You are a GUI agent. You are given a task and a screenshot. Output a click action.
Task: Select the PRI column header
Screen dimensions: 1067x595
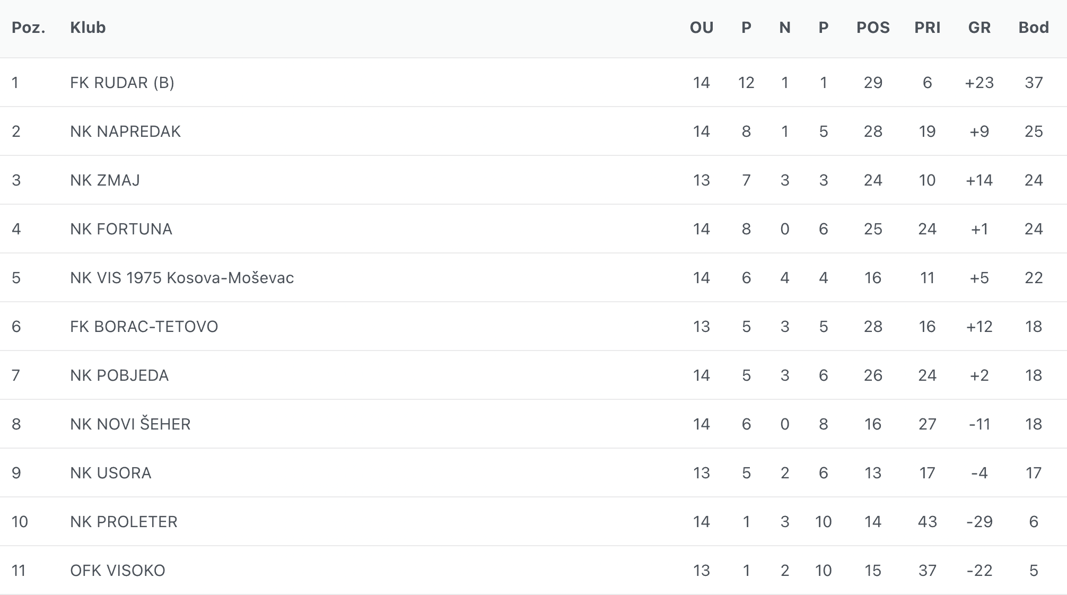[x=927, y=28]
